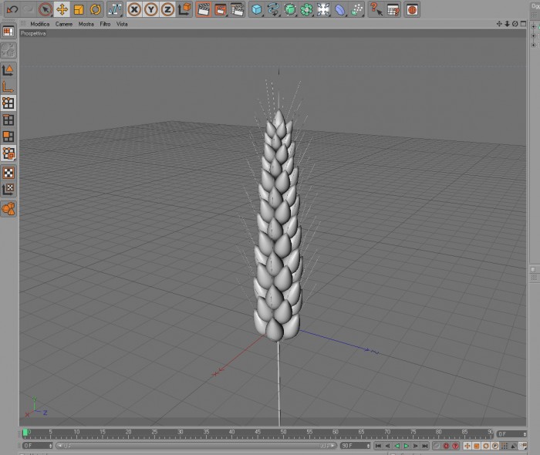This screenshot has height=455, width=540.
Task: Click the greyed-out Redo icon
Action: 29,9
